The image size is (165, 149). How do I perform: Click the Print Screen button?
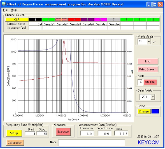[148, 69]
